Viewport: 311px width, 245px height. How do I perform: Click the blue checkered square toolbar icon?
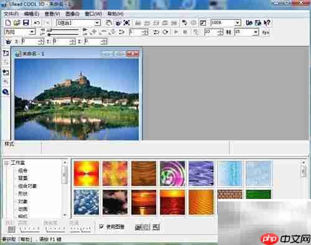tap(126, 22)
